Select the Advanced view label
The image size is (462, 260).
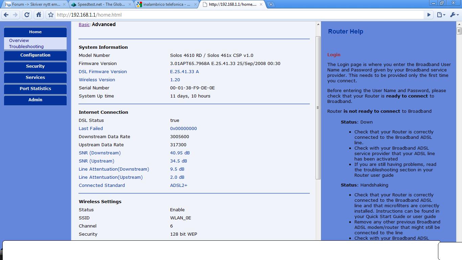[x=103, y=24]
